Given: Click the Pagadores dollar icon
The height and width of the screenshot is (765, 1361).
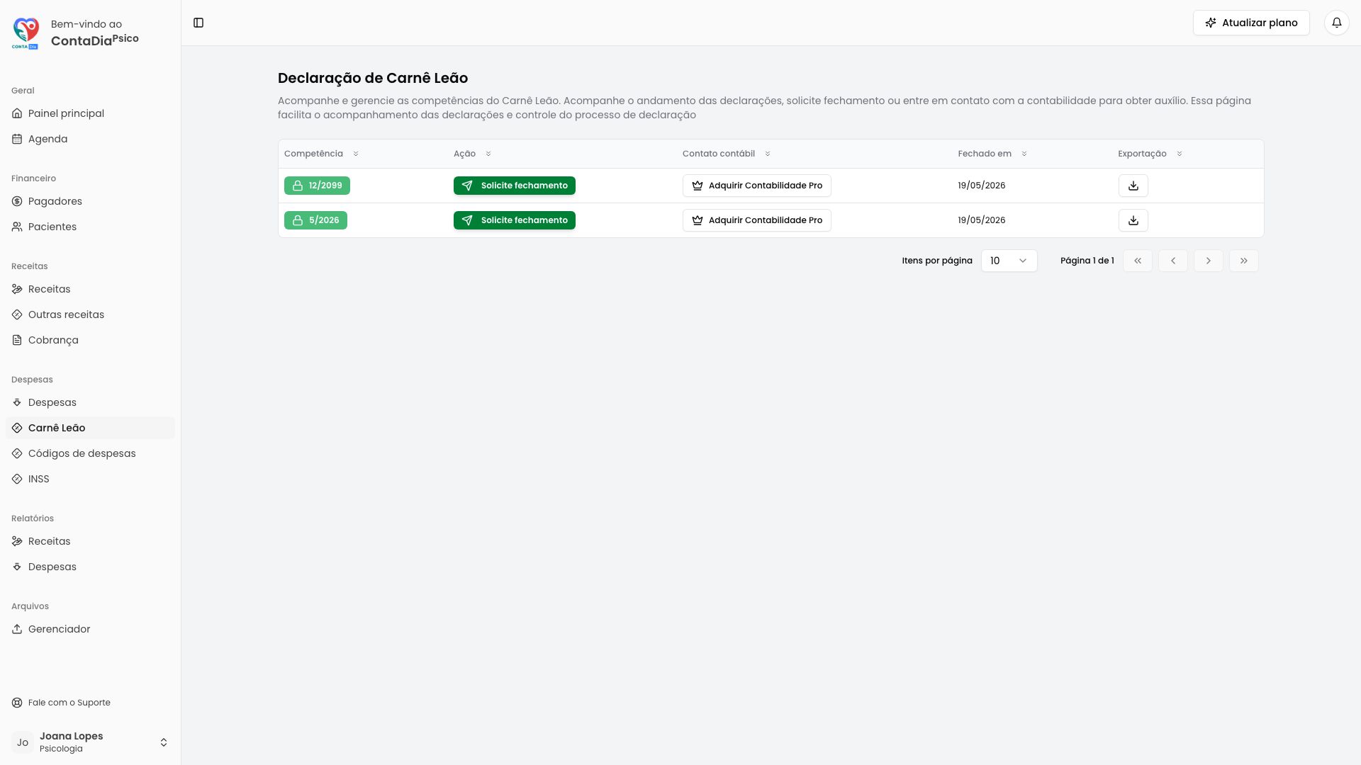Looking at the screenshot, I should 17,201.
